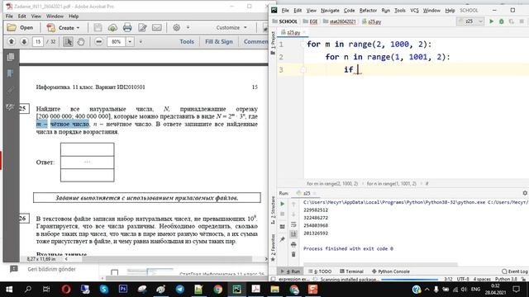Click the Open button in Acrobat toolbar
Viewport: 529px width, 297px height.
click(x=20, y=27)
